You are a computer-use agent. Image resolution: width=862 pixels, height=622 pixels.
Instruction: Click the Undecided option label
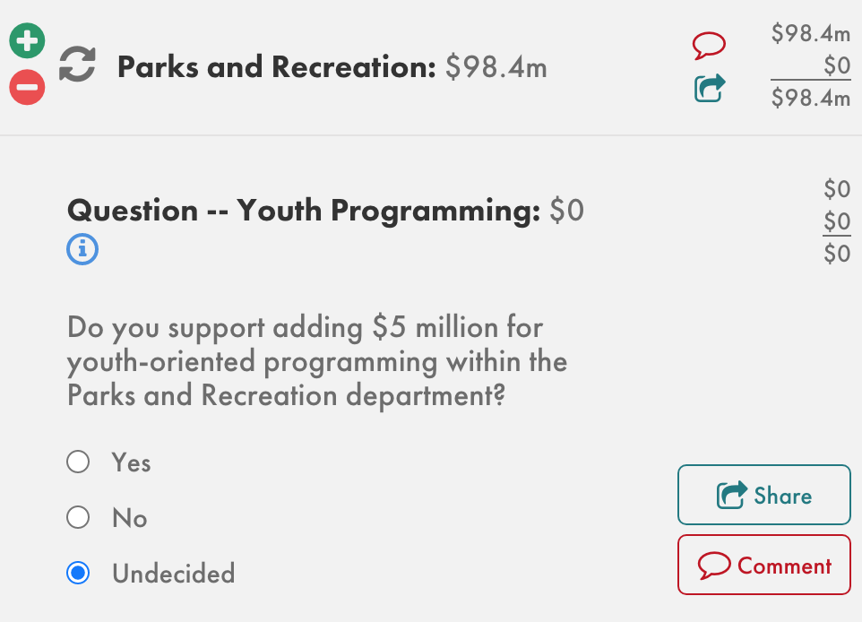(173, 574)
